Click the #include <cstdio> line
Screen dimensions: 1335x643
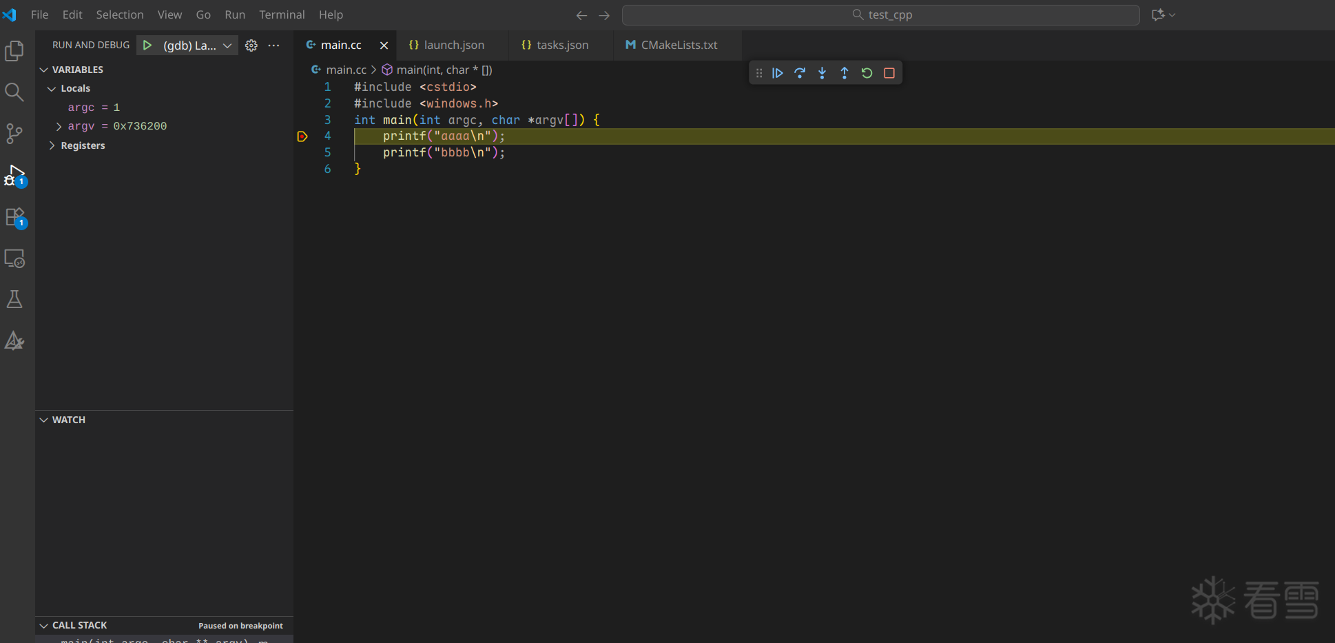click(x=415, y=87)
